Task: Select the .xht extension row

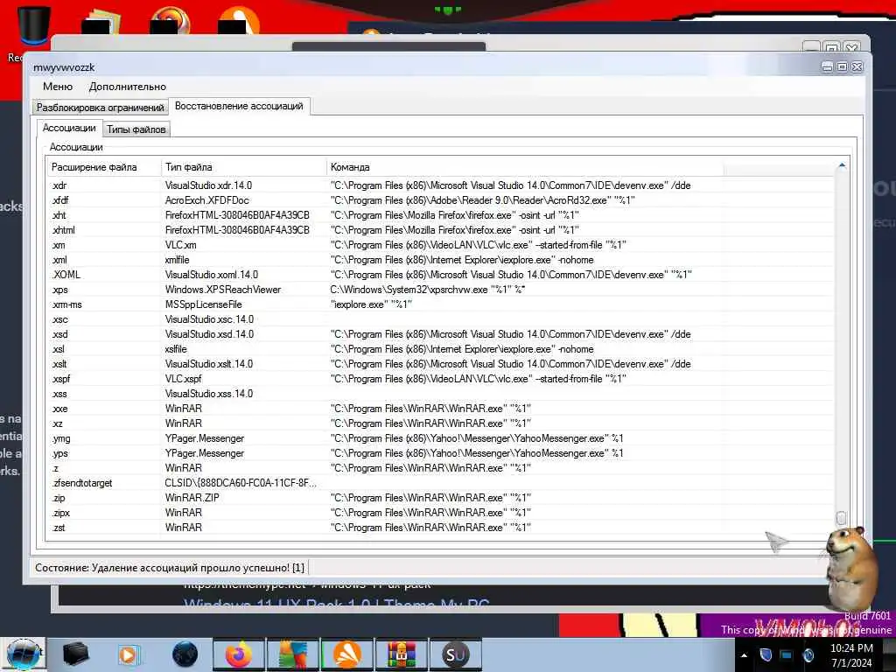Action: 441,215
